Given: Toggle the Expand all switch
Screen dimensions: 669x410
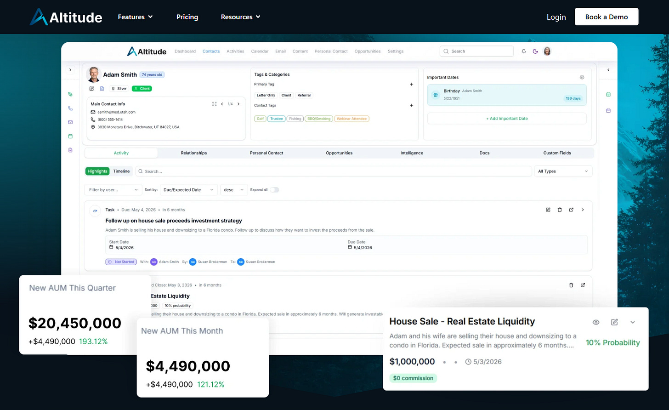Looking at the screenshot, I should pos(274,190).
